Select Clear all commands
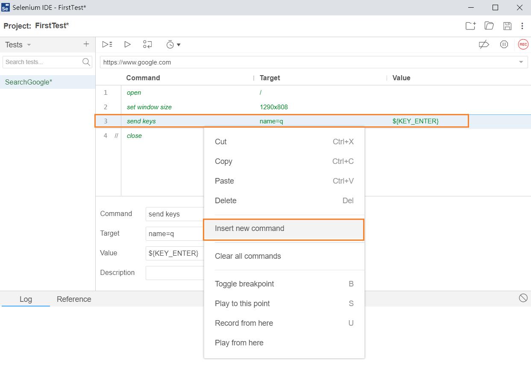This screenshot has width=531, height=365. (284, 256)
